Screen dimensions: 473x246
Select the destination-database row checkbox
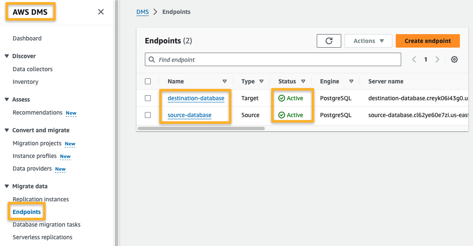click(x=148, y=98)
